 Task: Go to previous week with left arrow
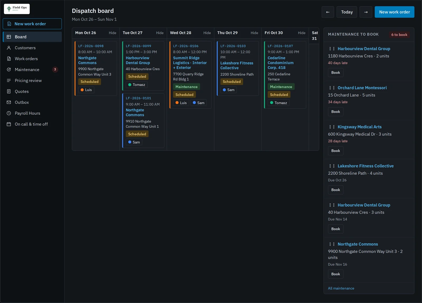click(328, 12)
